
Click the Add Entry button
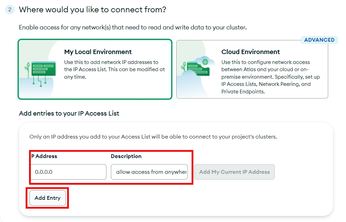tap(48, 198)
